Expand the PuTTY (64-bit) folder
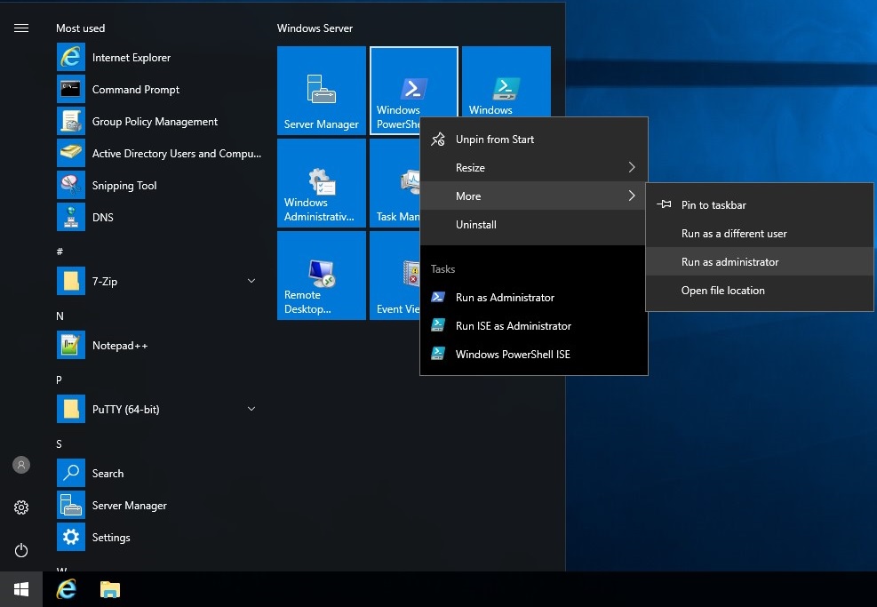 coord(251,410)
